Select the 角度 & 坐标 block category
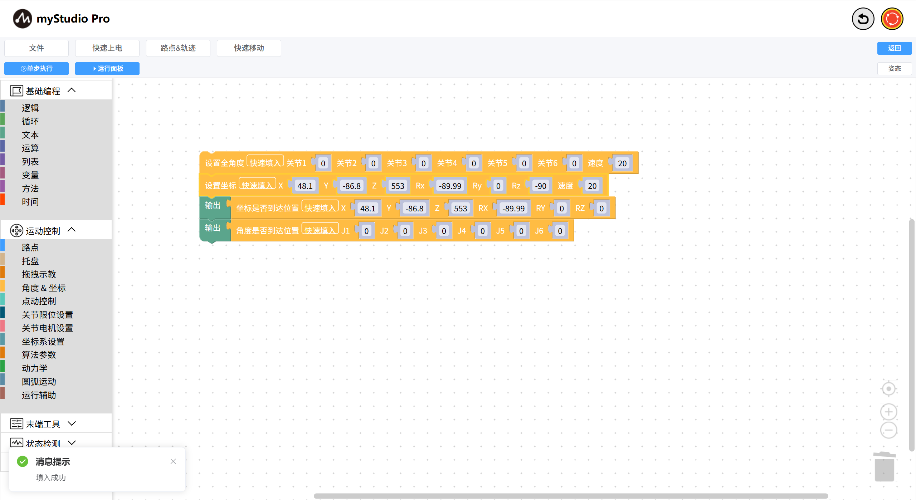The image size is (916, 500). [x=44, y=288]
